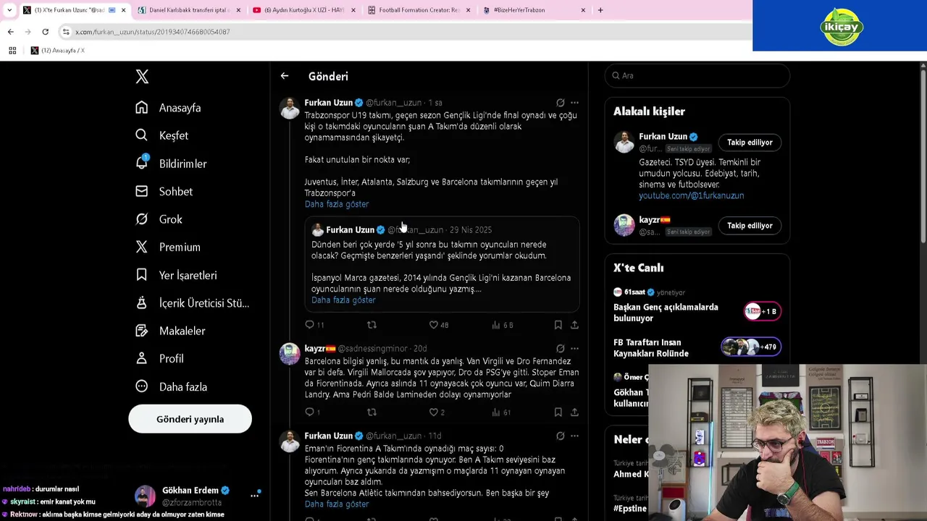Open 61saat live host profile
The height and width of the screenshot is (521, 927).
point(634,292)
